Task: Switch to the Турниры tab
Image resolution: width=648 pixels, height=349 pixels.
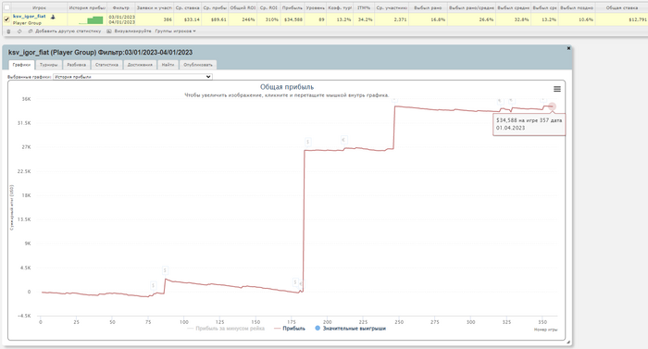Action: point(49,65)
